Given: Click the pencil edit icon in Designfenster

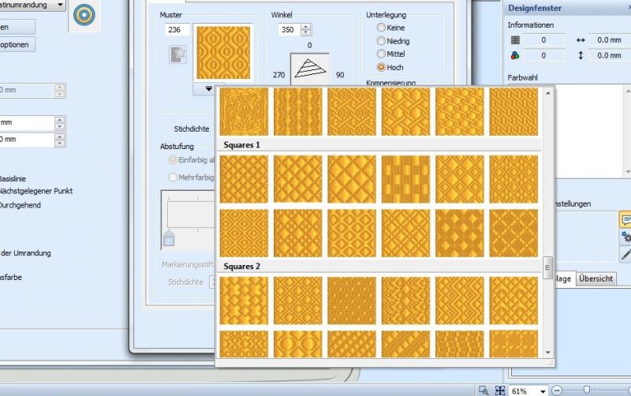Looking at the screenshot, I should (625, 254).
